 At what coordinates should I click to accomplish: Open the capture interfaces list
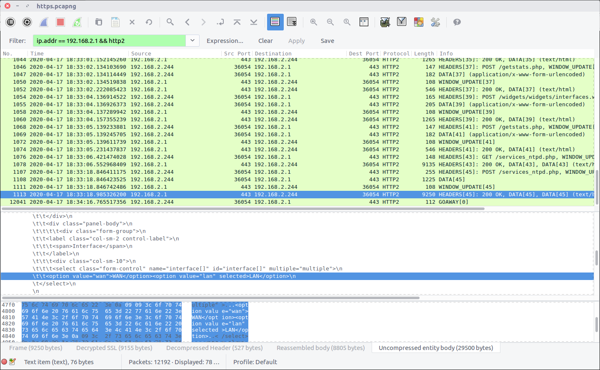(x=10, y=22)
